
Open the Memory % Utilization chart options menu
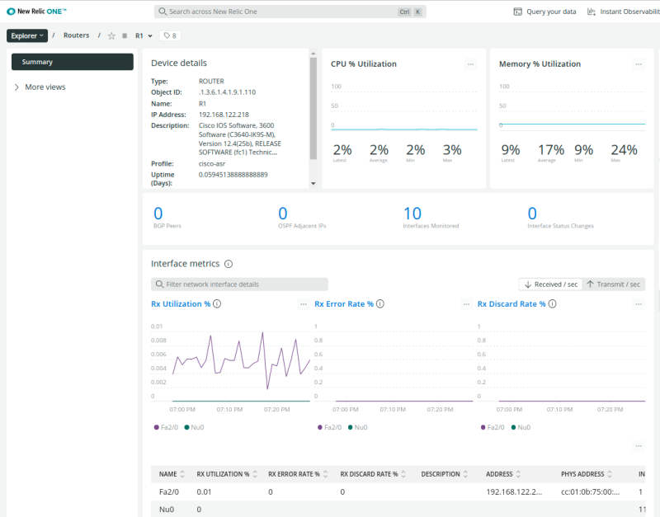639,64
